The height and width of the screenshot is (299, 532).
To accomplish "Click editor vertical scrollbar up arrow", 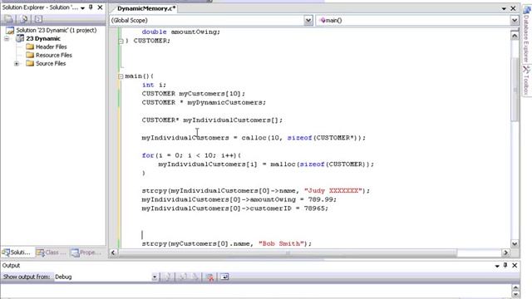I will (515, 35).
